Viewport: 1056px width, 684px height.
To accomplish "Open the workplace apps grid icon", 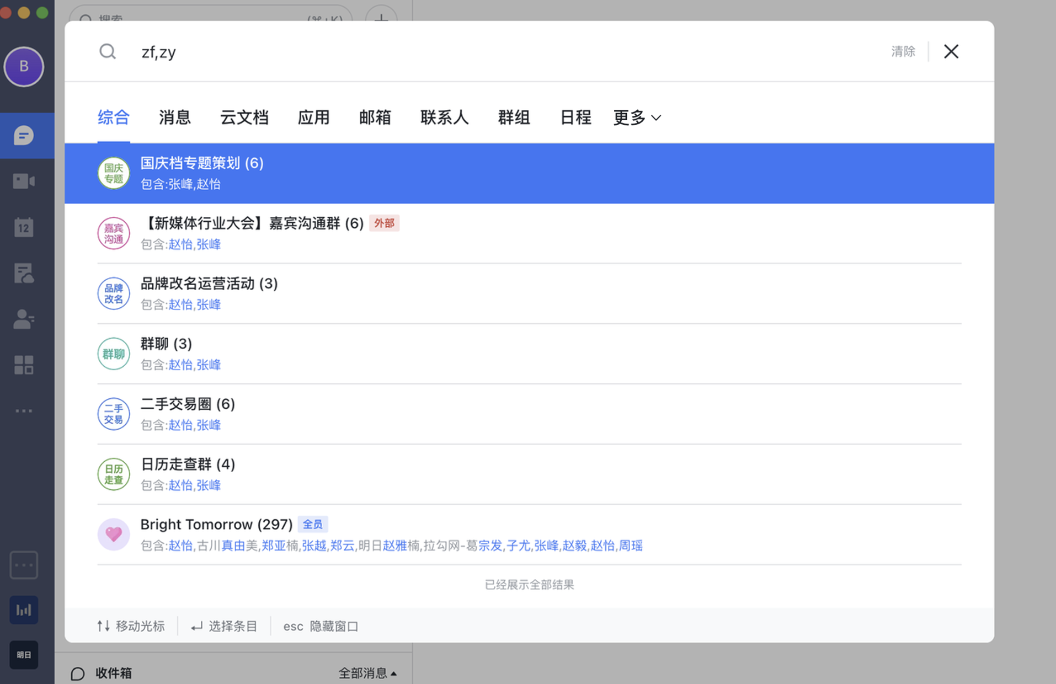I will (24, 365).
